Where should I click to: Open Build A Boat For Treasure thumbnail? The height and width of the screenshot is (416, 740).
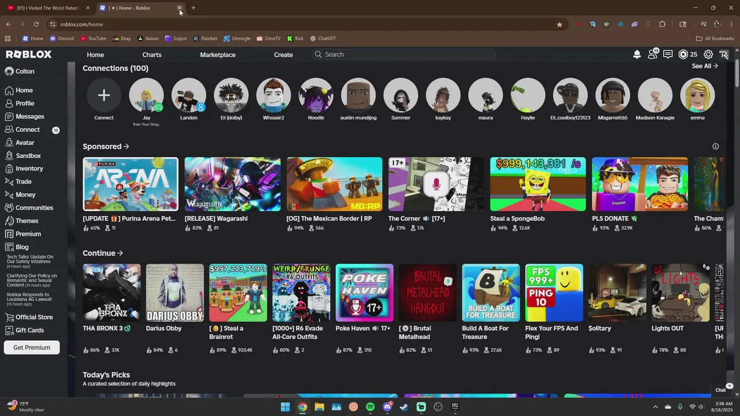(491, 293)
